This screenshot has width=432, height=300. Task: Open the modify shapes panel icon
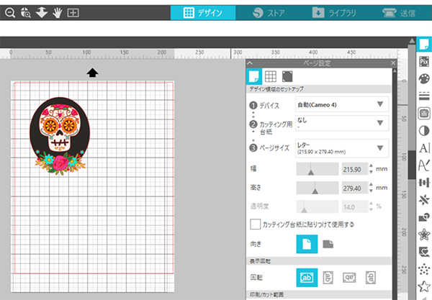(x=424, y=217)
